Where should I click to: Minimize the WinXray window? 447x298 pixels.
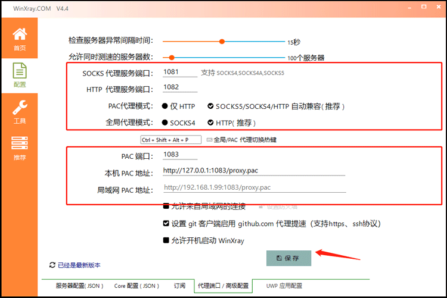(409, 7)
